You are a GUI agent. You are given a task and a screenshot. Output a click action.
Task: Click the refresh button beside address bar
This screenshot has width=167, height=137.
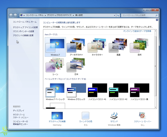[118, 15]
